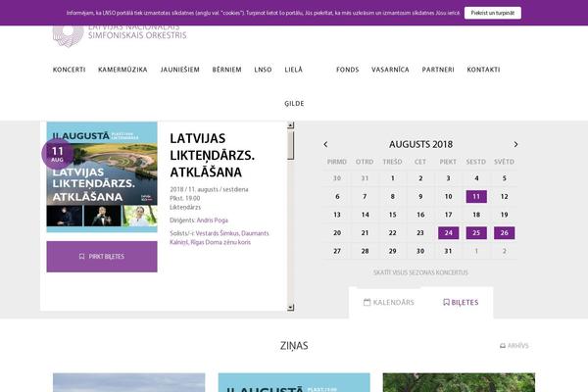Click the event panel scrollbar thumb

291,145
